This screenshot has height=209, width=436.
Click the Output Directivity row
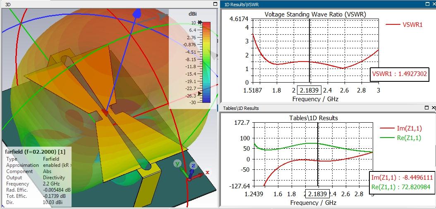click(36, 178)
